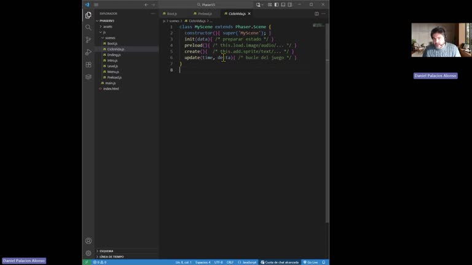Image resolution: width=472 pixels, height=265 pixels.
Task: Open the Copilot chat icon in title bar
Action: coord(258,5)
